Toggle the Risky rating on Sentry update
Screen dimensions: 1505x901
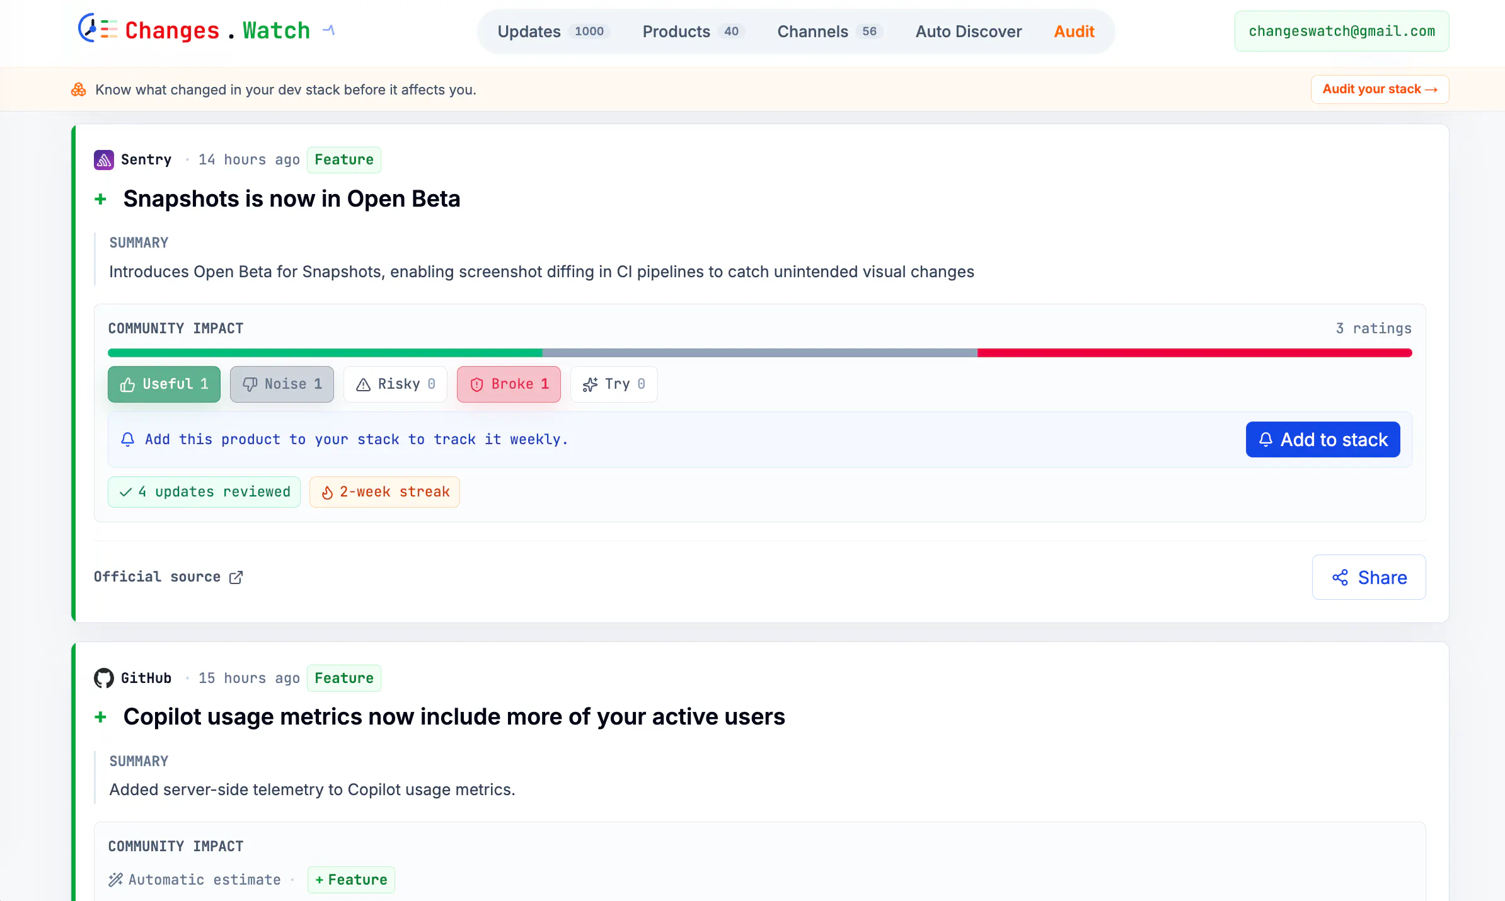click(x=395, y=384)
